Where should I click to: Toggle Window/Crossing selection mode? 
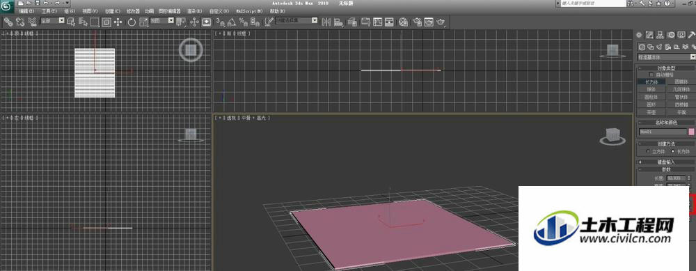click(106, 22)
